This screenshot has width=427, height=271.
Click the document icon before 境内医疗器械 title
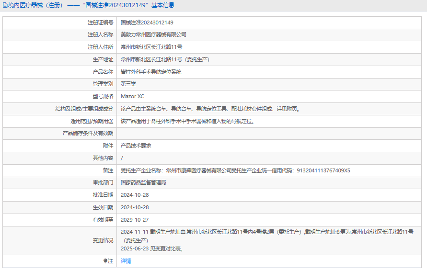(5, 5)
